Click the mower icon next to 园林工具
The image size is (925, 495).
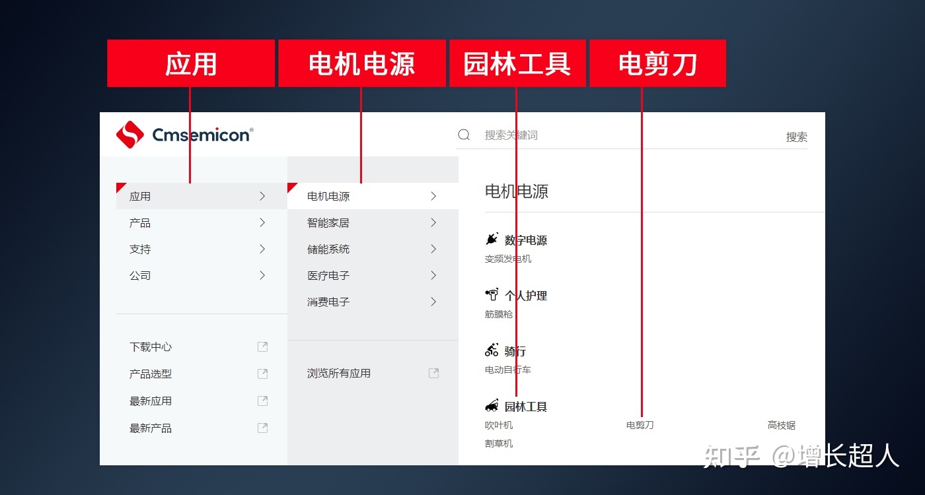tap(492, 406)
